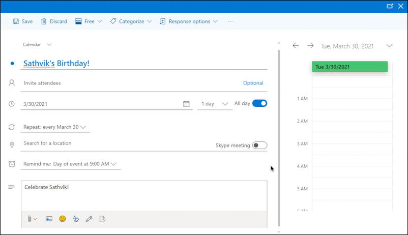Click the Save floppy disk icon
The width and height of the screenshot is (408, 235).
click(16, 21)
